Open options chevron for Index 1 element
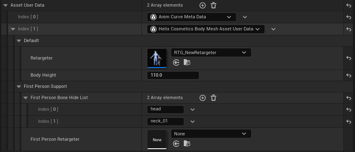The image size is (355, 152). [x=273, y=29]
